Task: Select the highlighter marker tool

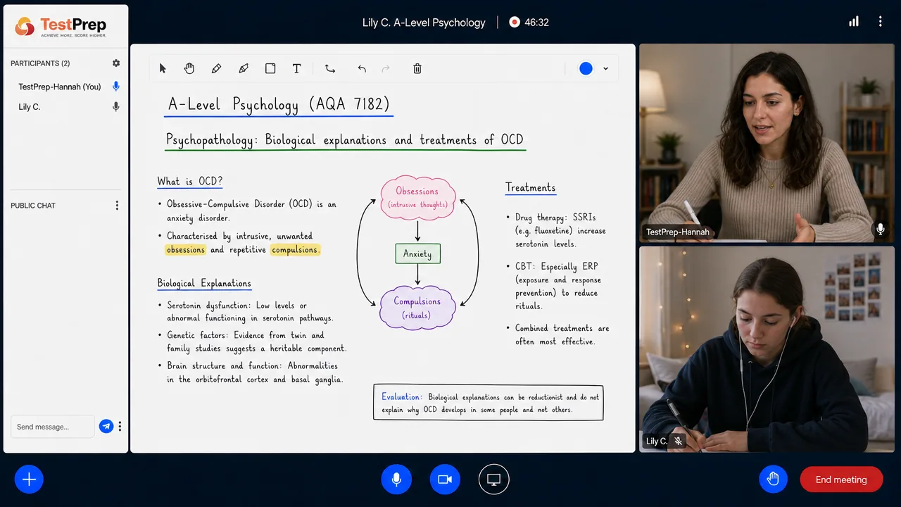Action: pyautogui.click(x=244, y=68)
